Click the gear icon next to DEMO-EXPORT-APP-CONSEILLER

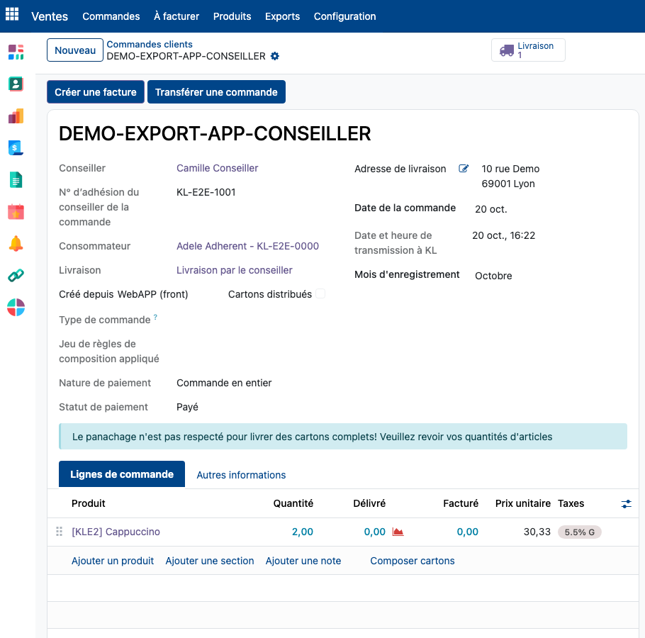pyautogui.click(x=275, y=56)
